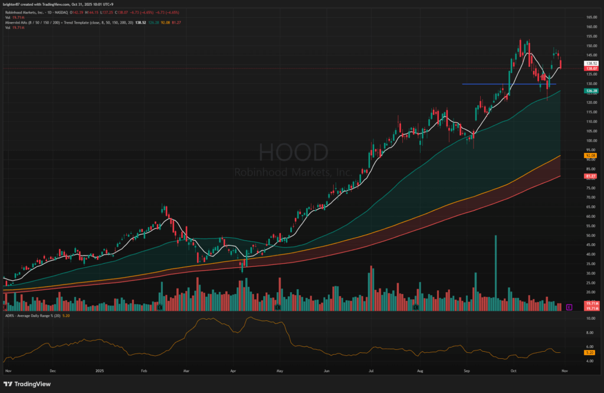Click the red 138.07 last price label
Screen dimensions: 604x393
pyautogui.click(x=592, y=68)
